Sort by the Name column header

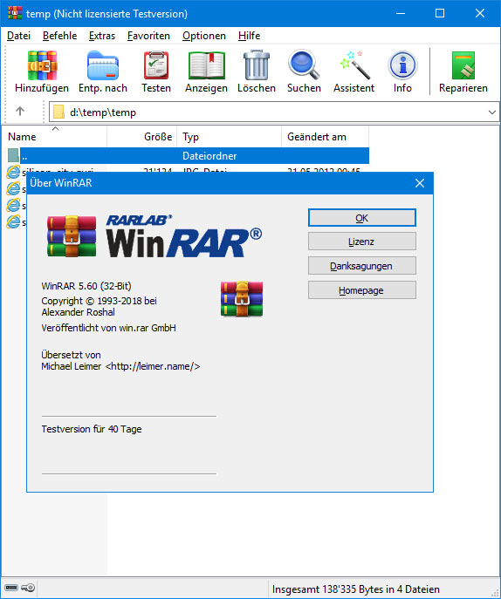coord(54,137)
